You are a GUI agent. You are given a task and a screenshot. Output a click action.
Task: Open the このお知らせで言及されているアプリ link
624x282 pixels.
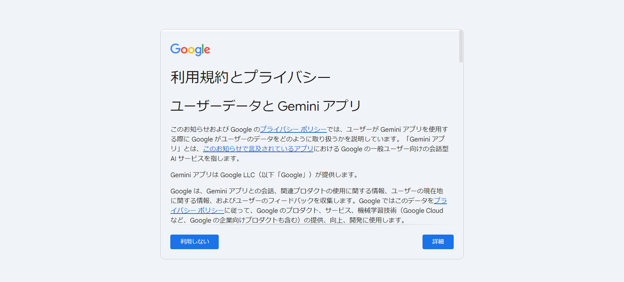[x=258, y=149]
